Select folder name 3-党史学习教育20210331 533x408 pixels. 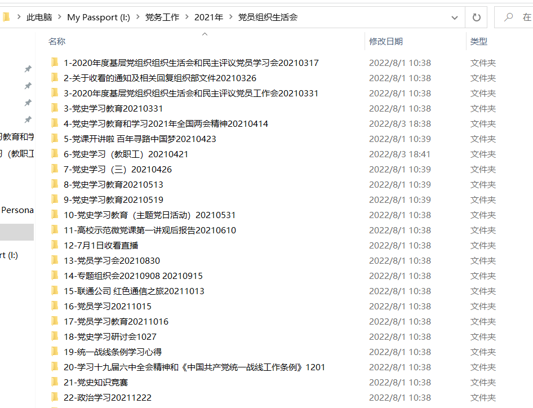pyautogui.click(x=113, y=108)
